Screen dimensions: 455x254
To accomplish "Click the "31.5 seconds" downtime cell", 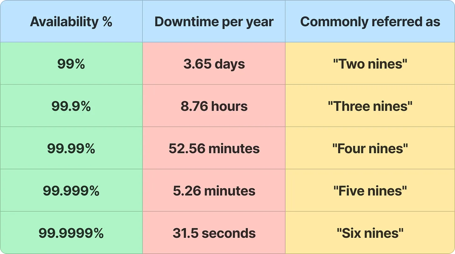I will click(x=214, y=233).
